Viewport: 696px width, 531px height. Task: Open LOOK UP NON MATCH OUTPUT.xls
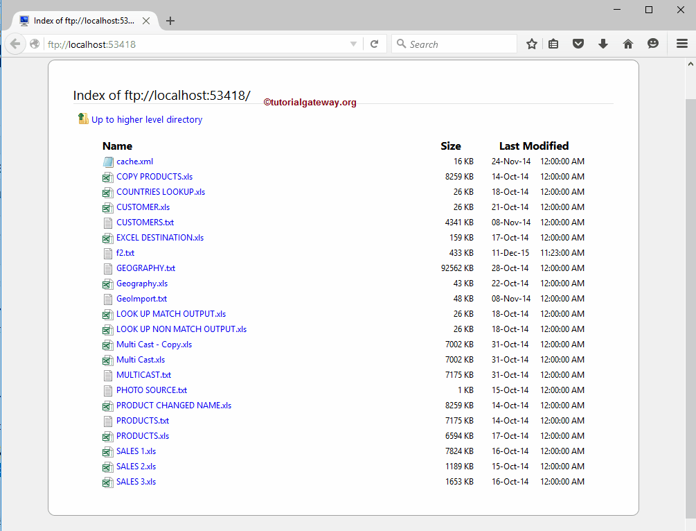coord(181,329)
